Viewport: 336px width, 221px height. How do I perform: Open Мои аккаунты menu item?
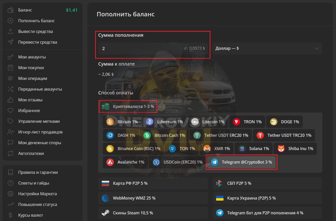tap(32, 57)
